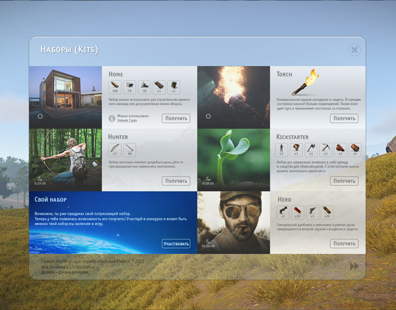Click the Torch kit description text

[319, 104]
